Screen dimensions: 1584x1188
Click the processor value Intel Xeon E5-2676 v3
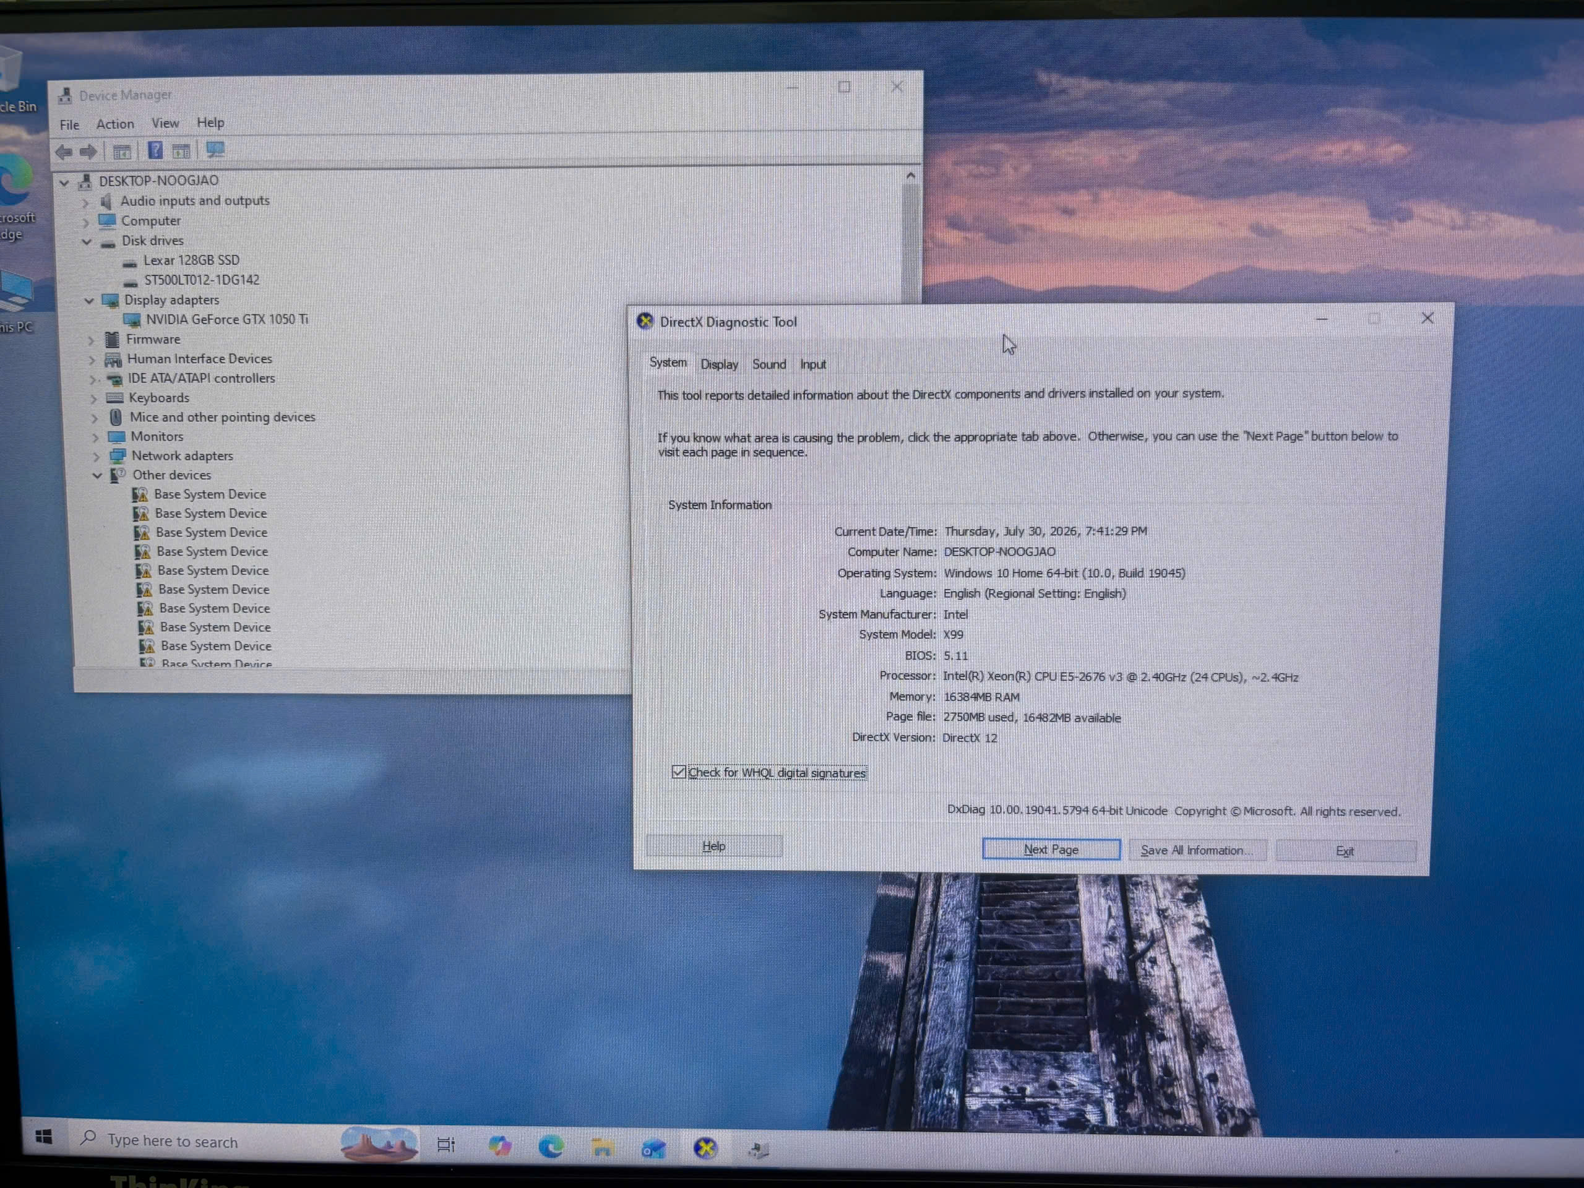point(1120,677)
